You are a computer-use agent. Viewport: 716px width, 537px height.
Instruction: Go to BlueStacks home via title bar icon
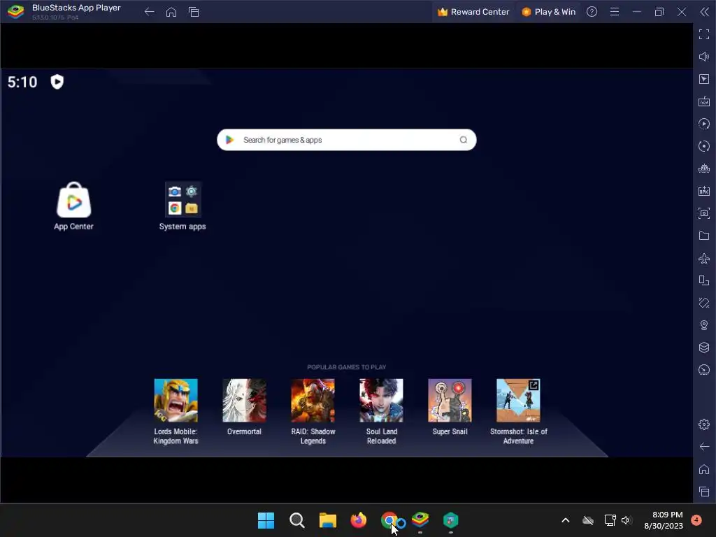point(171,12)
